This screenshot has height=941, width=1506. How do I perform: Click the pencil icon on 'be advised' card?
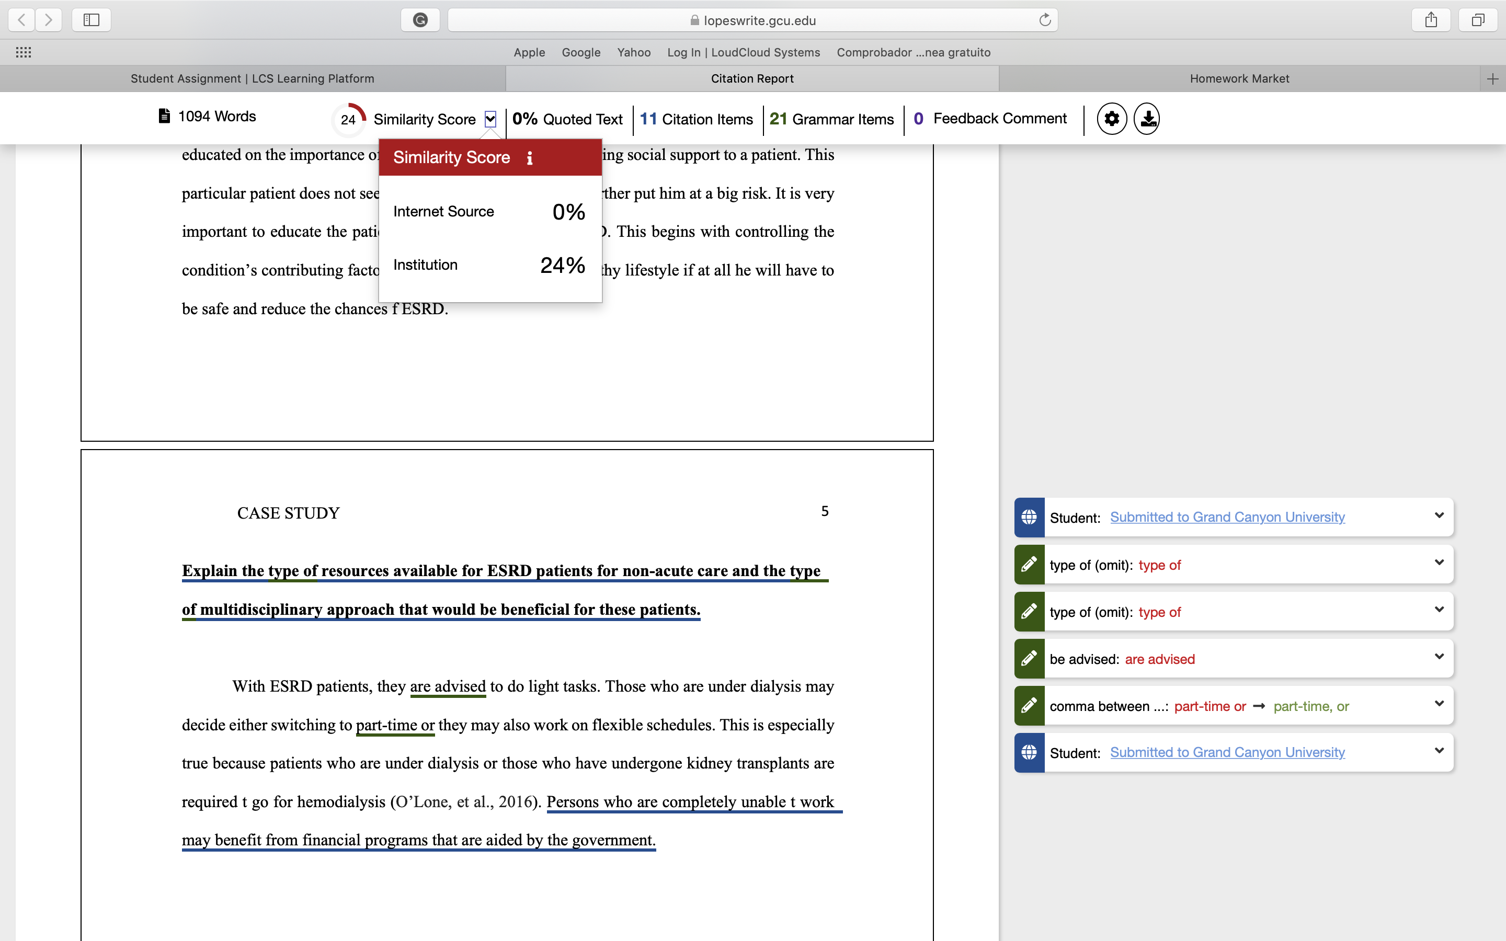point(1029,659)
